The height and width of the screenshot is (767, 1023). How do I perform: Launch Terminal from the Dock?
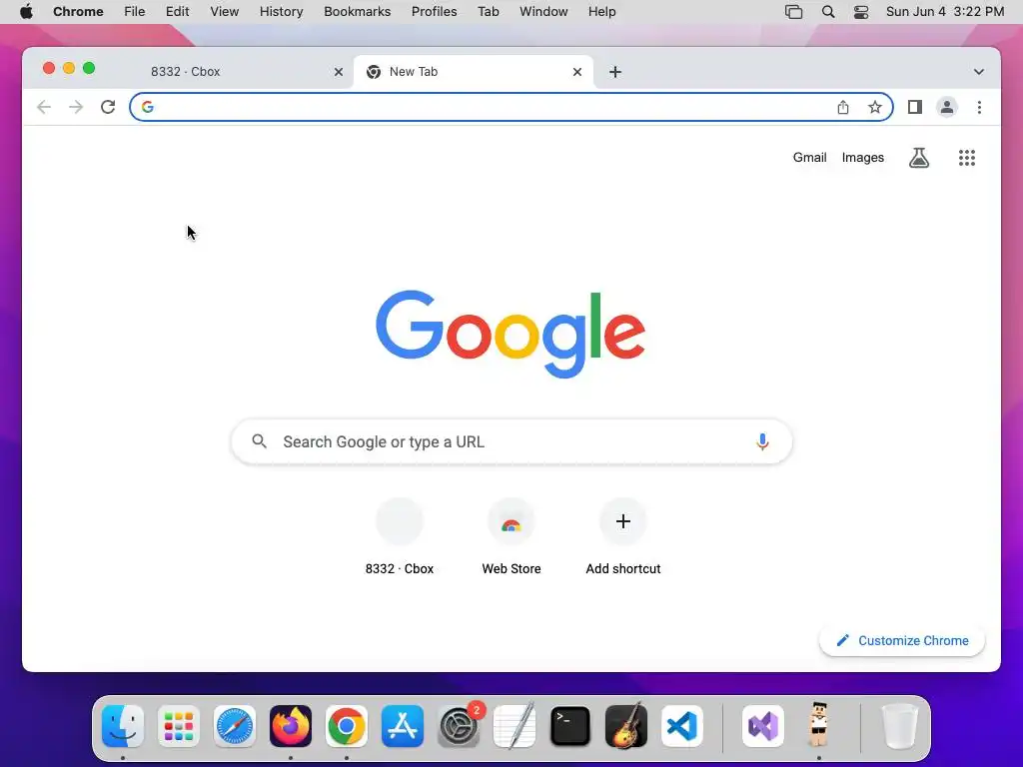point(570,725)
